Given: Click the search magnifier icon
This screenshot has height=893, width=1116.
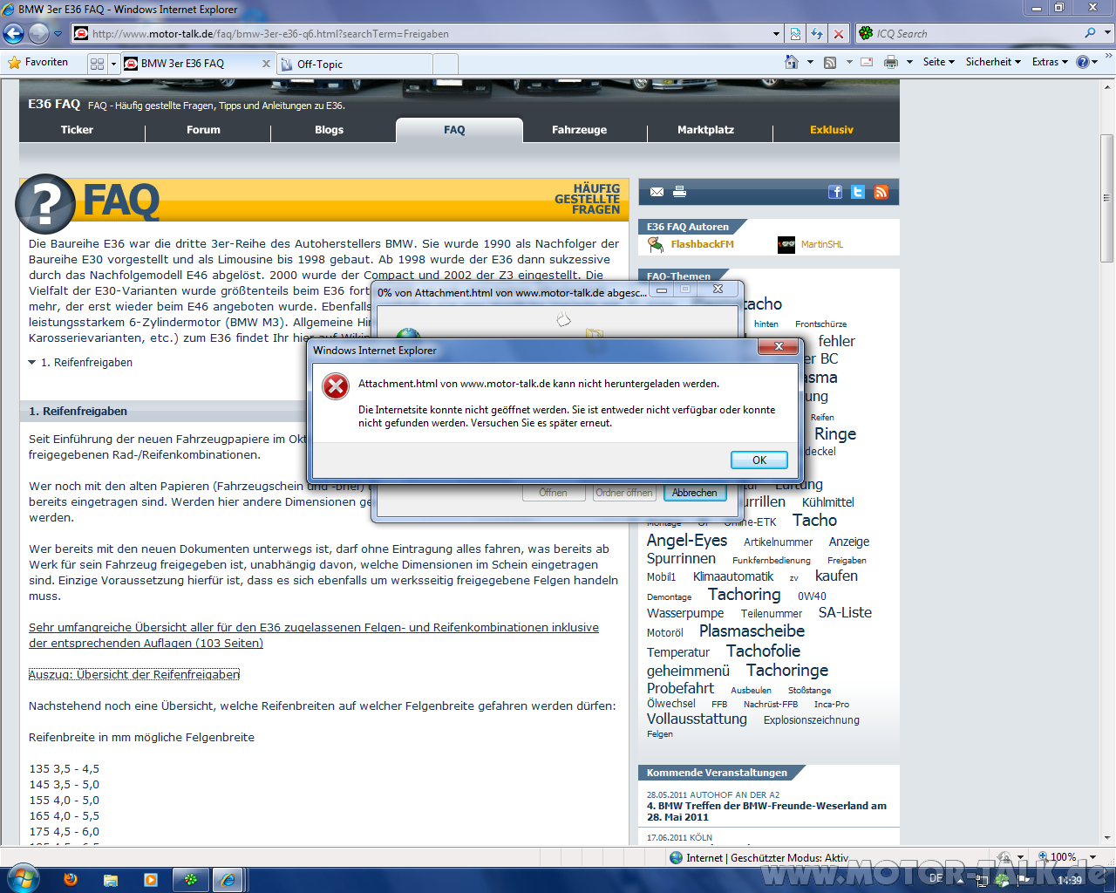Looking at the screenshot, I should [1090, 33].
